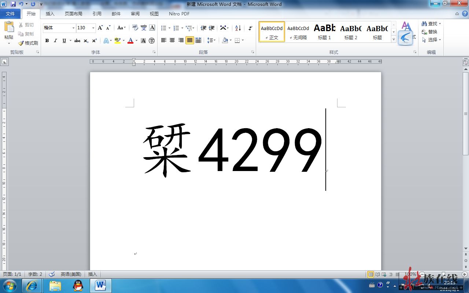Open the 插入 ribbon tab
The width and height of the screenshot is (469, 293).
coord(50,14)
